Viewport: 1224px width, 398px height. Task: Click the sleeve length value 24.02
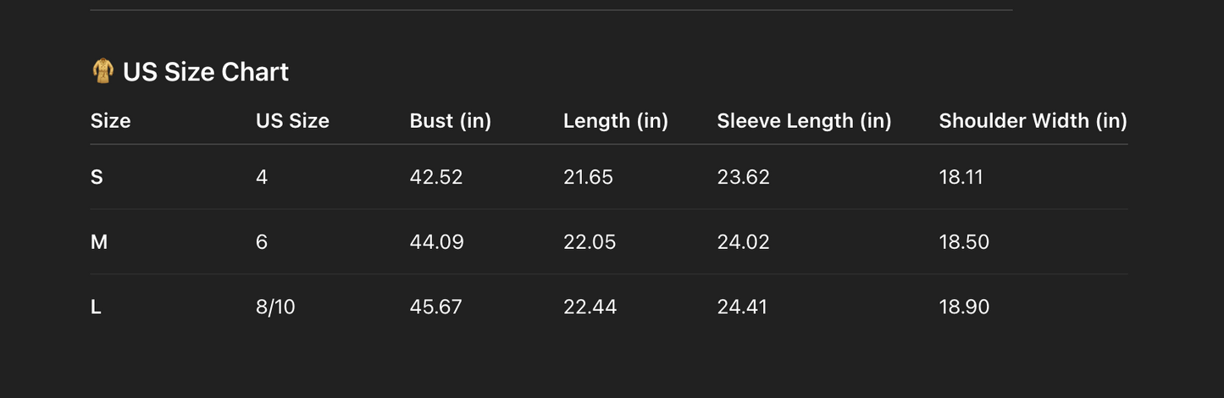click(x=743, y=242)
